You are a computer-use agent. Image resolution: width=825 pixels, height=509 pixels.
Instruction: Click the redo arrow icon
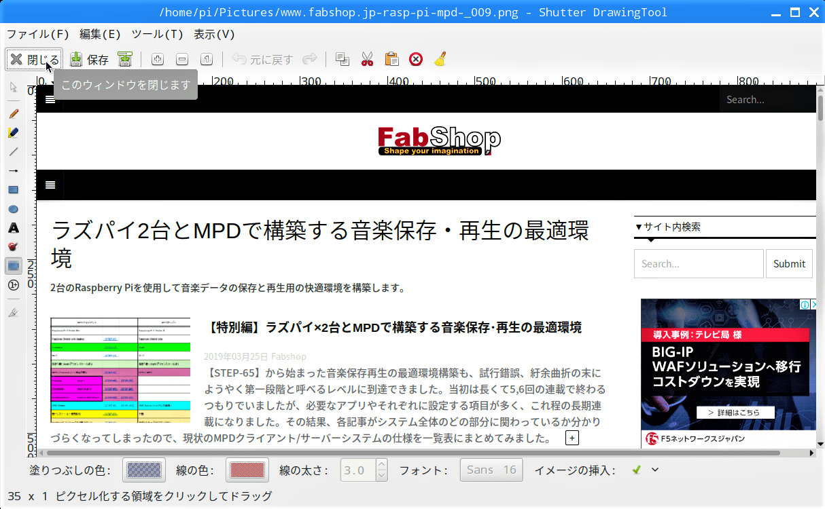tap(310, 60)
